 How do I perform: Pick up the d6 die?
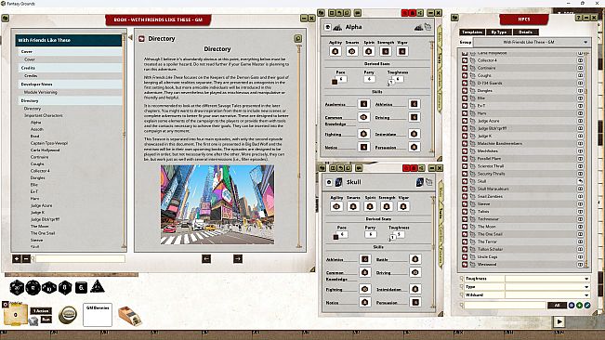[x=81, y=288]
